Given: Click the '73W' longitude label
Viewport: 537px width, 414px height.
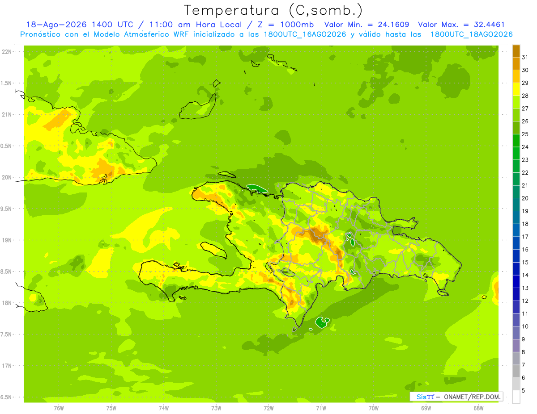Looking at the screenshot, I should point(216,408).
